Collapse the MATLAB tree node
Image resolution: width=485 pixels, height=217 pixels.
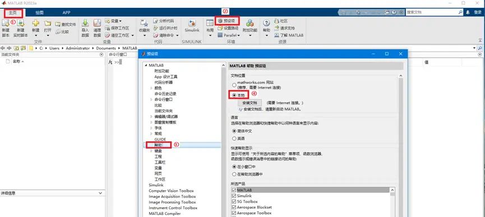tap(146, 65)
